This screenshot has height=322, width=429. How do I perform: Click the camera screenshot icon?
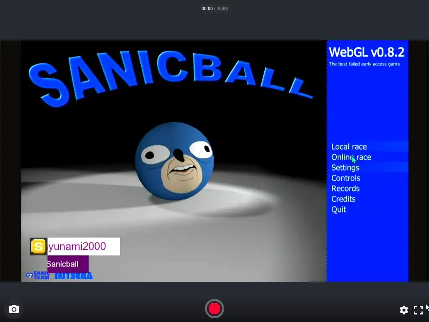tap(14, 309)
